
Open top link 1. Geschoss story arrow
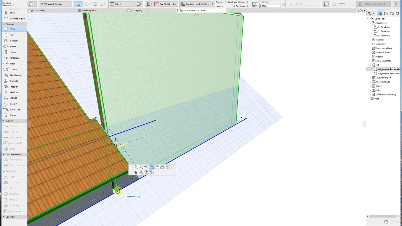(x=248, y=2)
